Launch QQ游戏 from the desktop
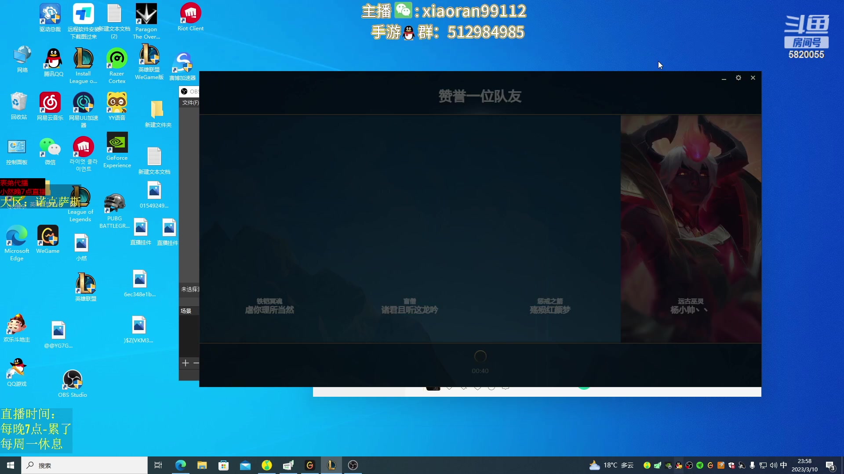The height and width of the screenshot is (474, 844). pos(17,372)
